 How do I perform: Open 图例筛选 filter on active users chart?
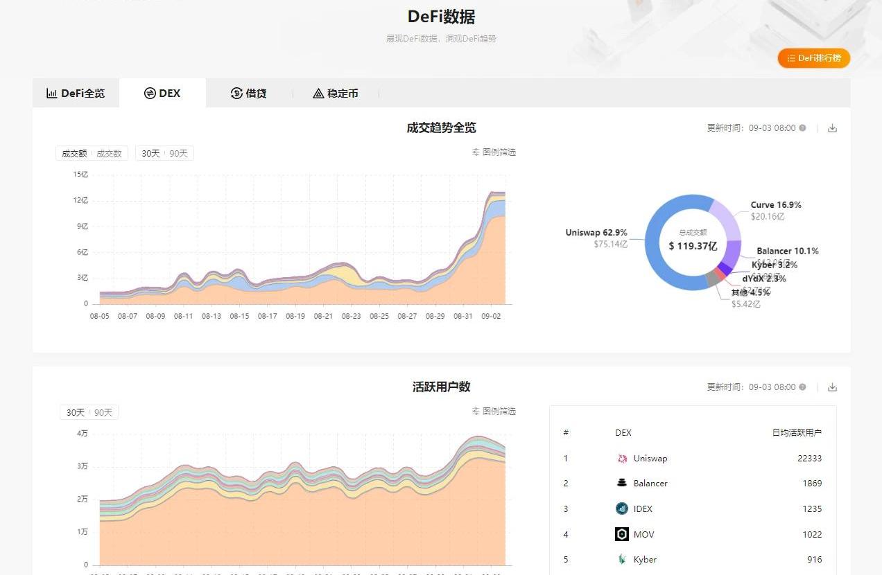[494, 412]
